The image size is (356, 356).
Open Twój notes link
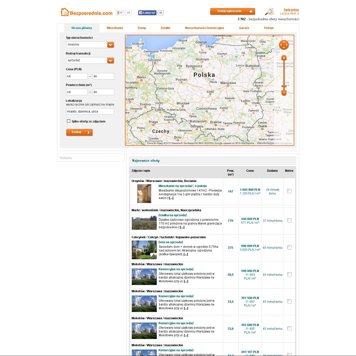291,10
